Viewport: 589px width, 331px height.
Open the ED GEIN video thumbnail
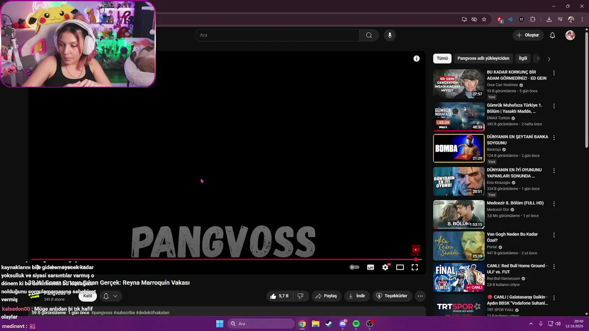click(459, 84)
